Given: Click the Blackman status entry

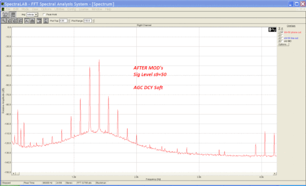Looking at the screenshot, I should tap(101, 183).
